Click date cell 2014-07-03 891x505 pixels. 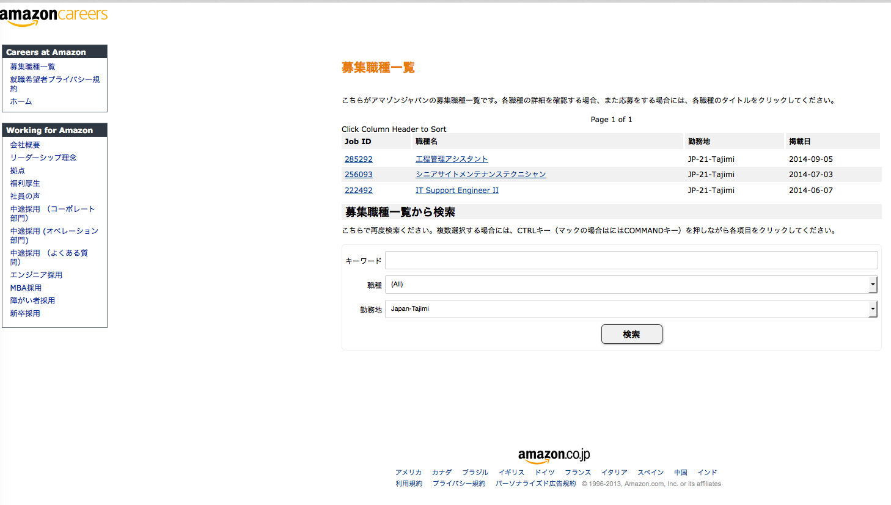point(811,174)
